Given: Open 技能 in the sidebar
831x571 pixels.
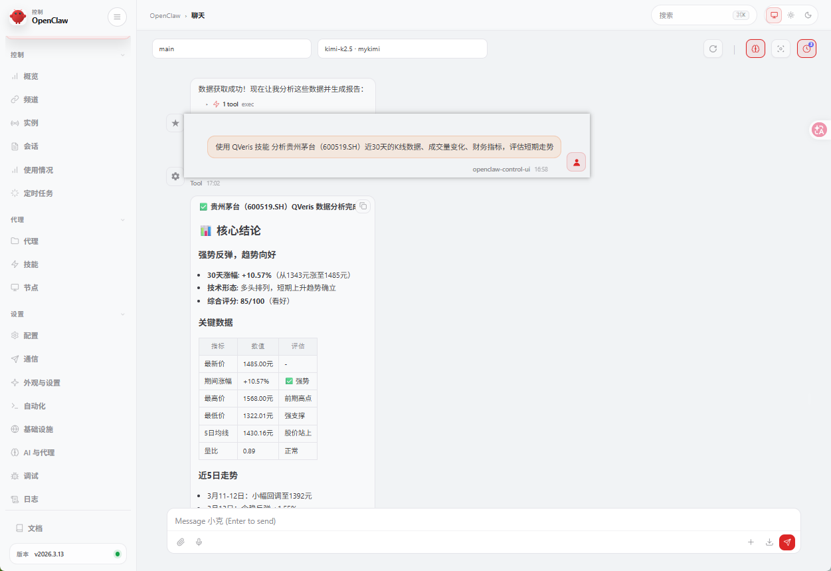Looking at the screenshot, I should pos(68,265).
